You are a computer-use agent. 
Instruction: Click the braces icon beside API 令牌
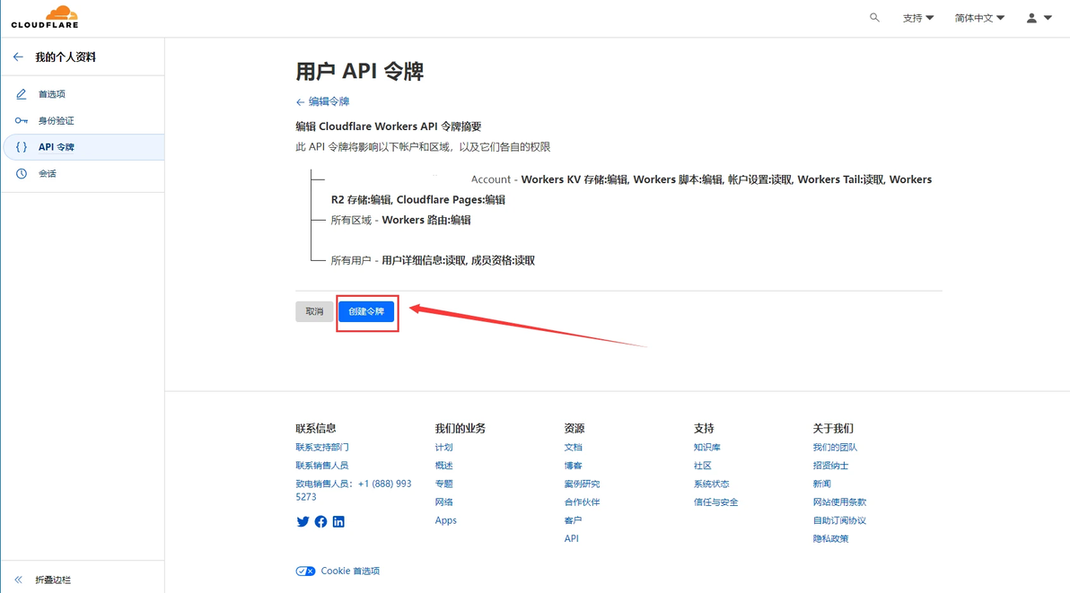tap(22, 147)
